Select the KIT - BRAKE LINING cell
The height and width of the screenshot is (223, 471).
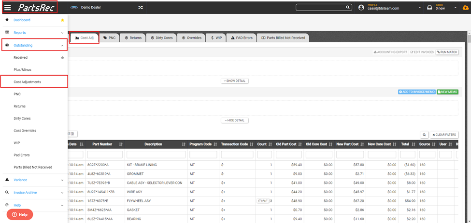(x=156, y=165)
